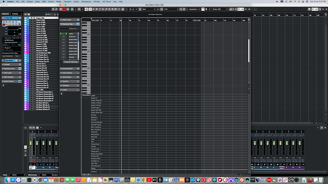Open the gear settings below Inspector sections
This screenshot has width=328, height=184.
(3, 85)
